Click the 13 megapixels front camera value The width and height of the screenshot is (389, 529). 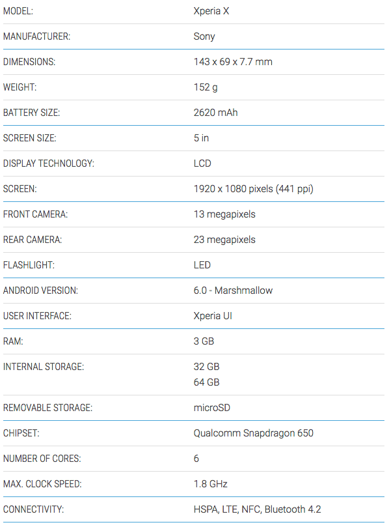(x=224, y=214)
